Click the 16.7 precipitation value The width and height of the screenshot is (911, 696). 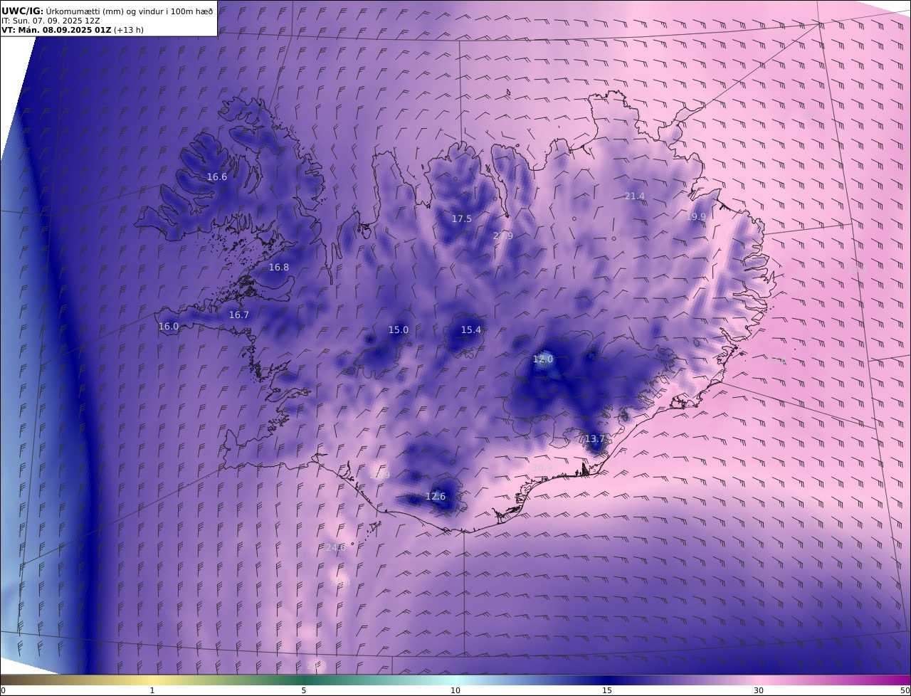[x=239, y=315]
